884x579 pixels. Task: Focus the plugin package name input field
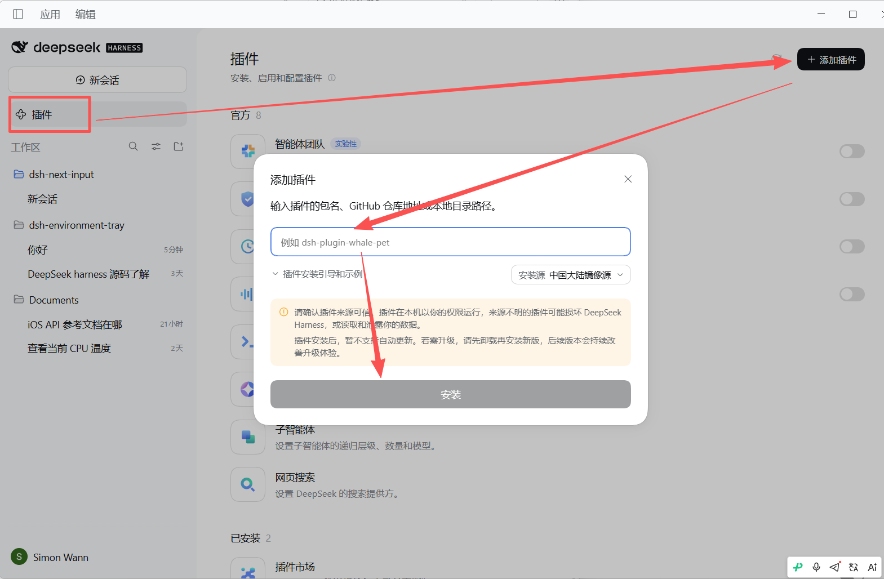(451, 242)
